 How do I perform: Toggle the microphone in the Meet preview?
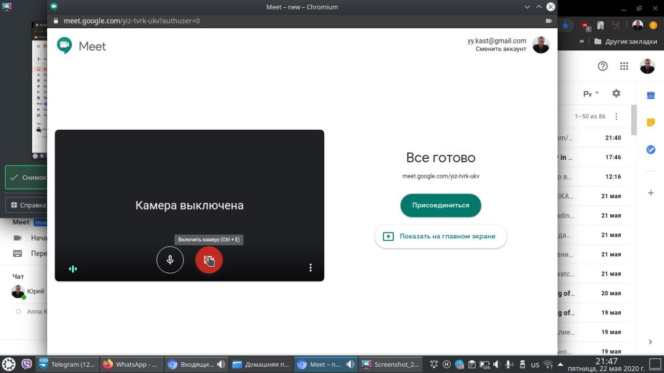point(170,259)
